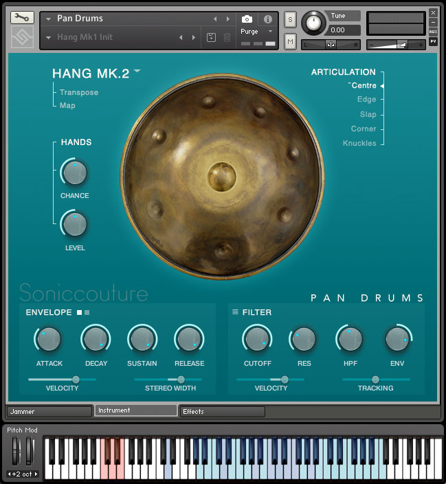Click the SUSTAIN knob
Screen dimensions: 446x484
point(142,339)
